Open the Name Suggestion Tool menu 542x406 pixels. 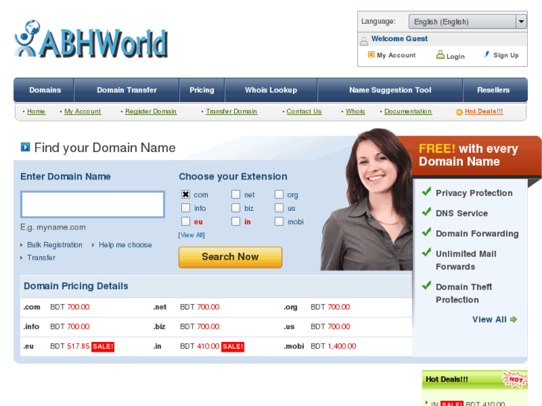[390, 90]
